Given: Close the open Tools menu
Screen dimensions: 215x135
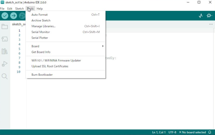Looking at the screenshot, I should (30, 9).
